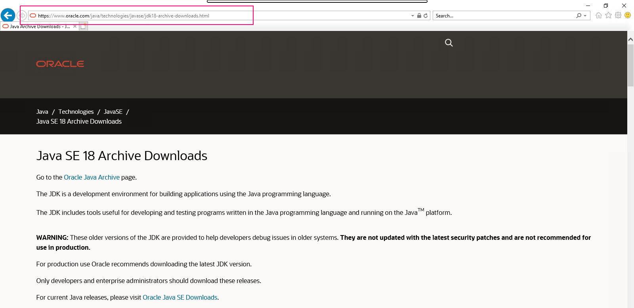Click the Java breadcrumb link

click(x=42, y=112)
